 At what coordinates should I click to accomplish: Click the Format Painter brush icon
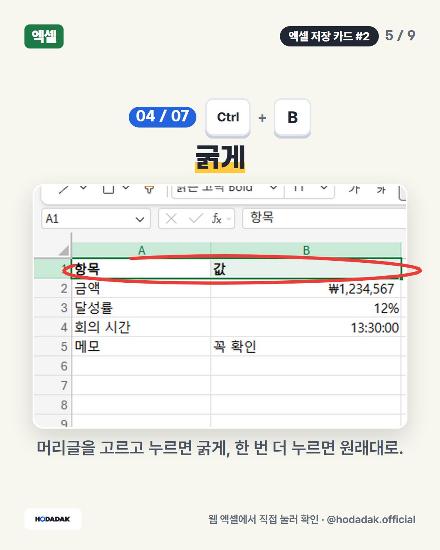pos(149,189)
